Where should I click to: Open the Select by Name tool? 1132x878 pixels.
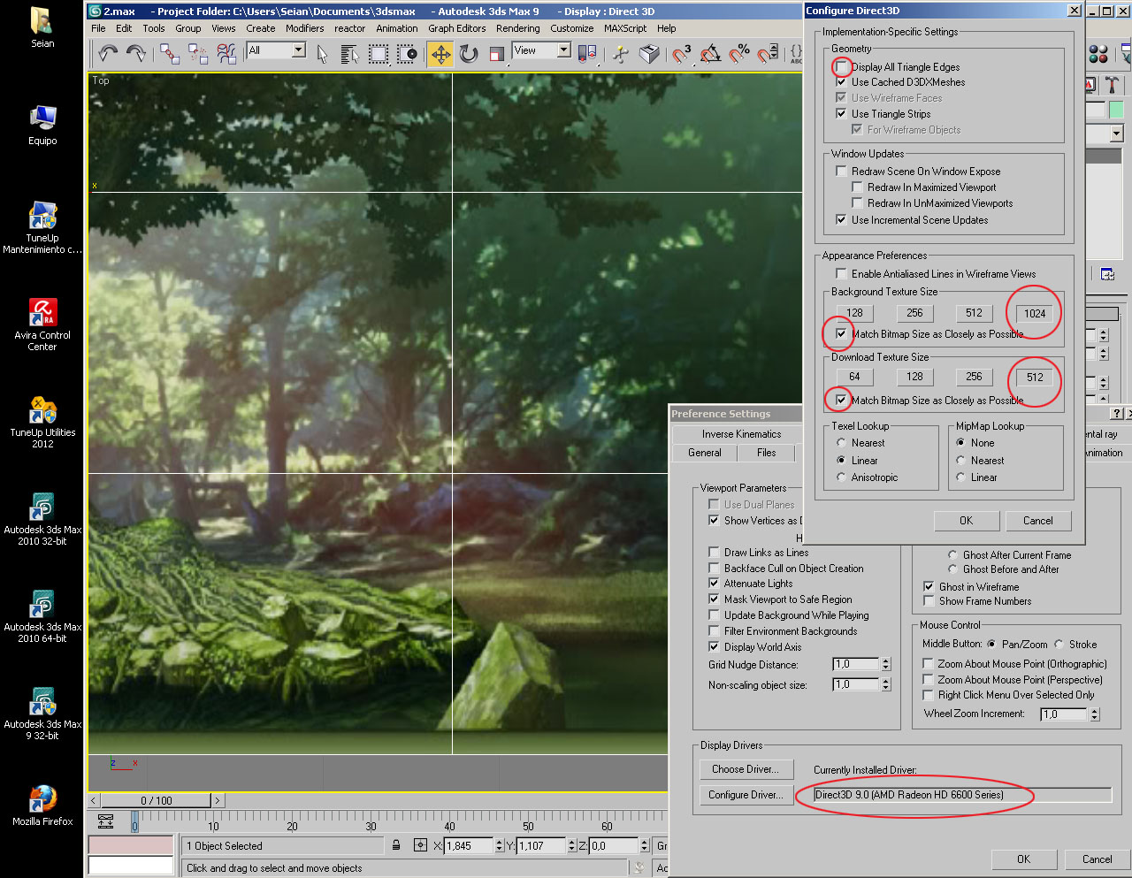click(x=350, y=54)
